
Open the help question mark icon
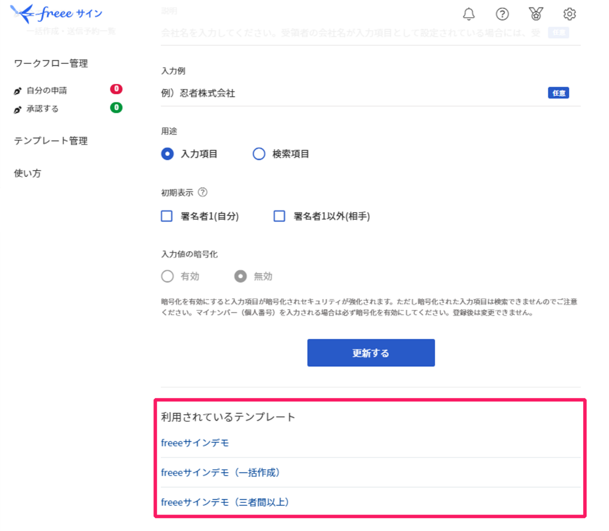502,14
